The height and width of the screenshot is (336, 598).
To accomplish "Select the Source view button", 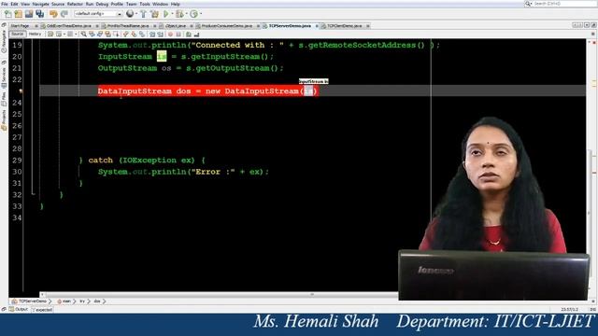I will (17, 35).
